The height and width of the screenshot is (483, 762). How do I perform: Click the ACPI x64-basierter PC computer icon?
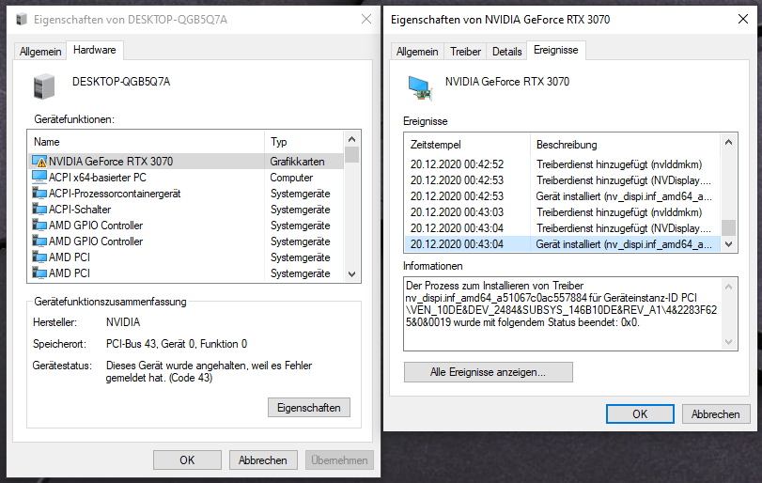39,178
